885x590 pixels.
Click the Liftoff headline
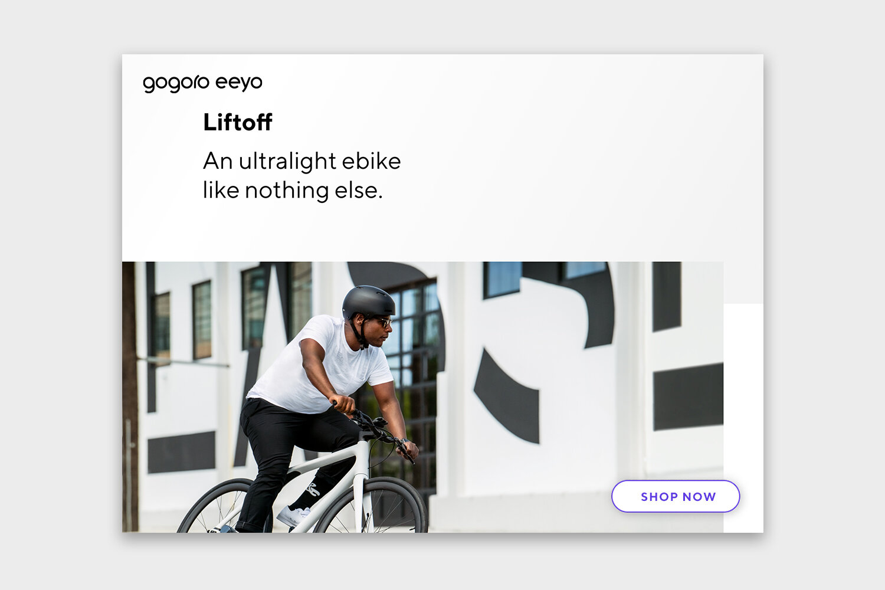tap(238, 122)
